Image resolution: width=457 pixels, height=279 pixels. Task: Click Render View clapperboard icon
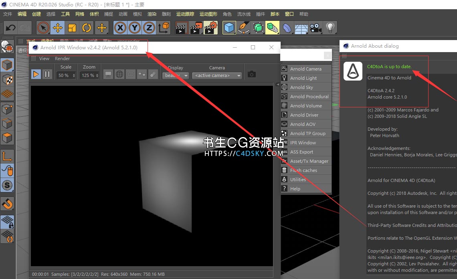181,28
